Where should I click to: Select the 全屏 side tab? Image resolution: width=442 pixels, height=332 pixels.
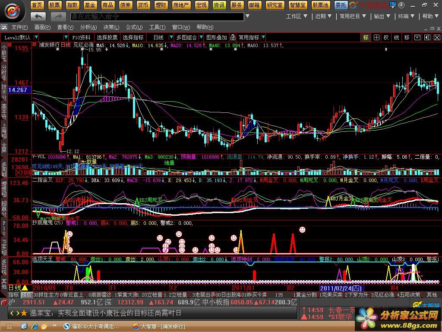tap(4, 148)
